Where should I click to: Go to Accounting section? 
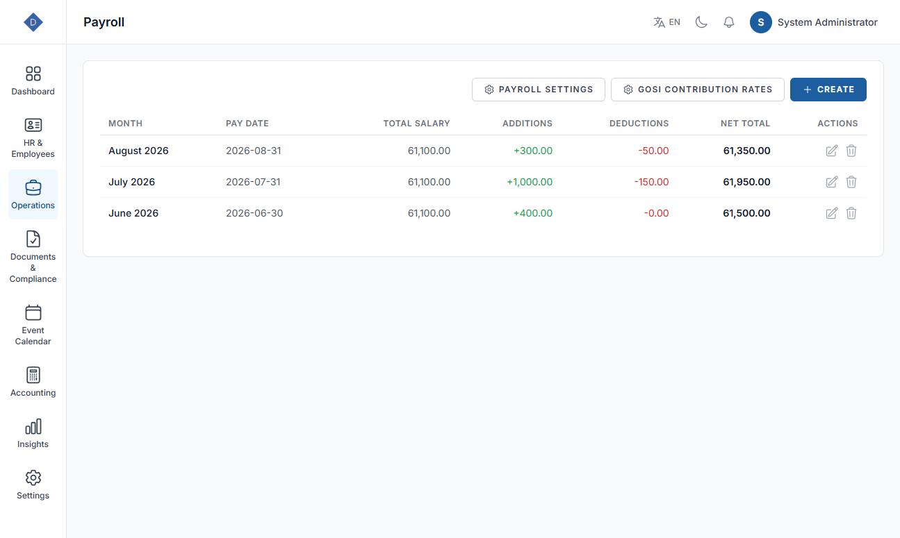(x=33, y=382)
